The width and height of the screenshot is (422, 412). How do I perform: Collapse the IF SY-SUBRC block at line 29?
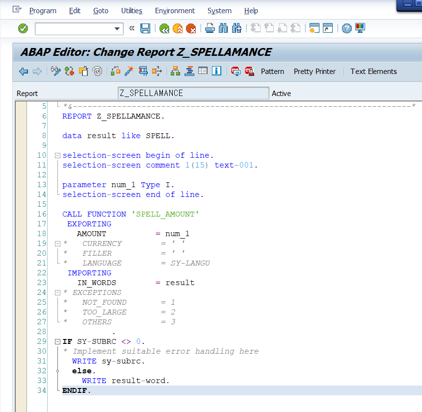point(57,342)
